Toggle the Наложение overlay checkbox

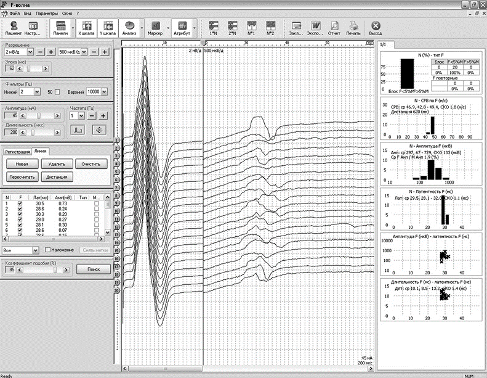point(47,250)
